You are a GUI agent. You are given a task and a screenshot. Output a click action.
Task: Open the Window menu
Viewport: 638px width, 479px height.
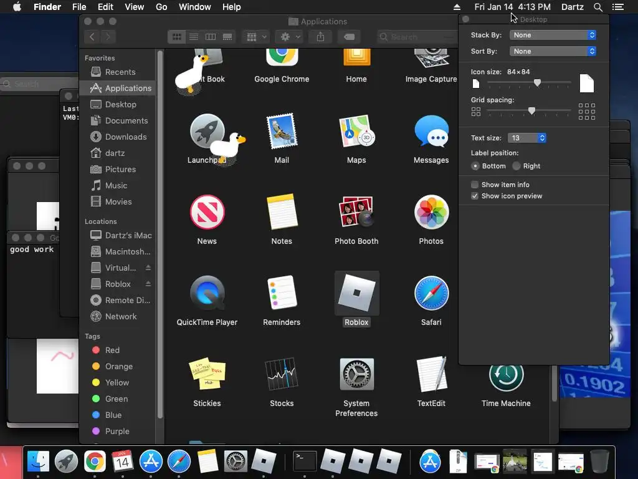pos(195,7)
